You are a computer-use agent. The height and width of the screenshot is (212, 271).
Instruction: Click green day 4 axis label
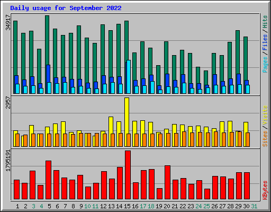click(41, 206)
